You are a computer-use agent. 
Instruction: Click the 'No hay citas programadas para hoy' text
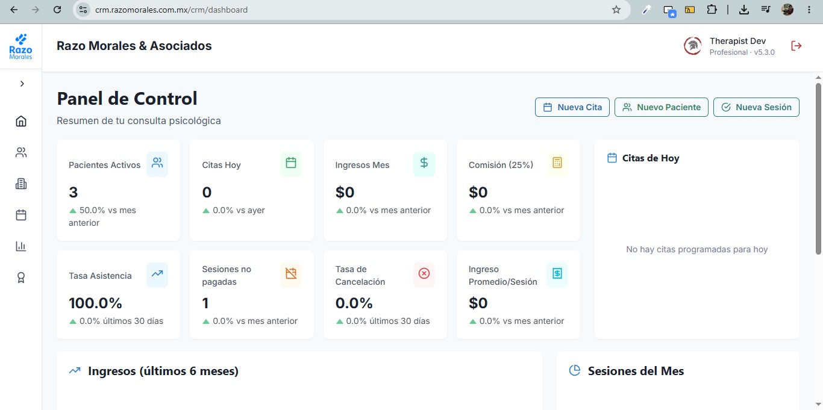(697, 249)
